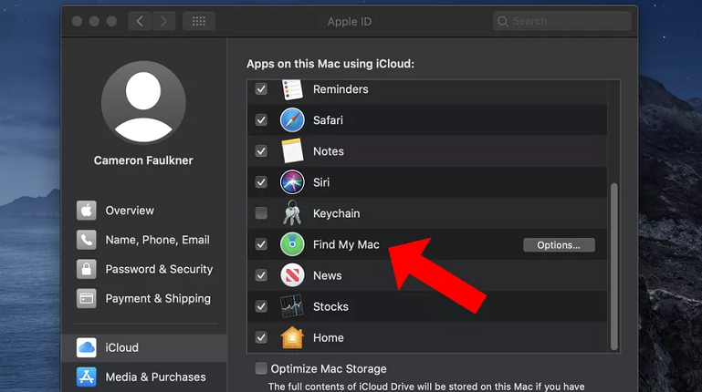Click the apps list scrollbar
Image resolution: width=702 pixels, height=392 pixels.
[614, 266]
